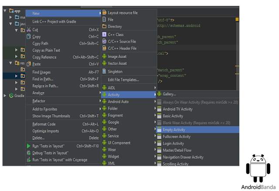279x191 pixels.
Task: Click the Paste clipboard icon
Action: (x=29, y=64)
